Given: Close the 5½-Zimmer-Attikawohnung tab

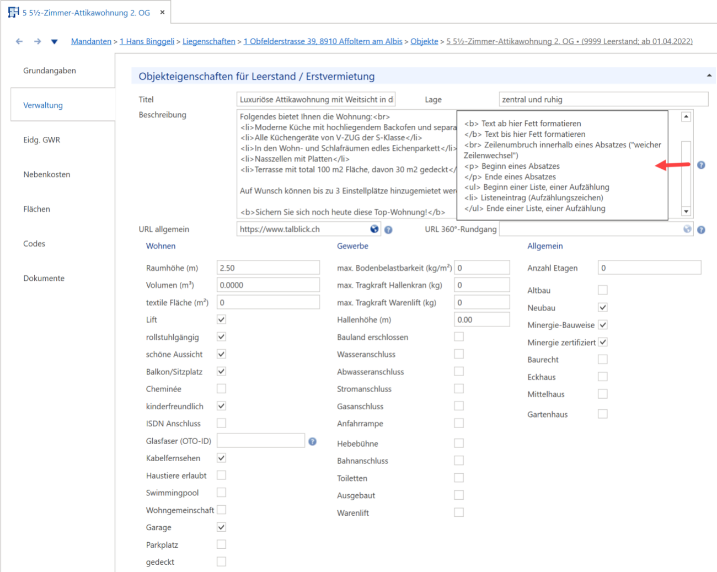Looking at the screenshot, I should 162,12.
